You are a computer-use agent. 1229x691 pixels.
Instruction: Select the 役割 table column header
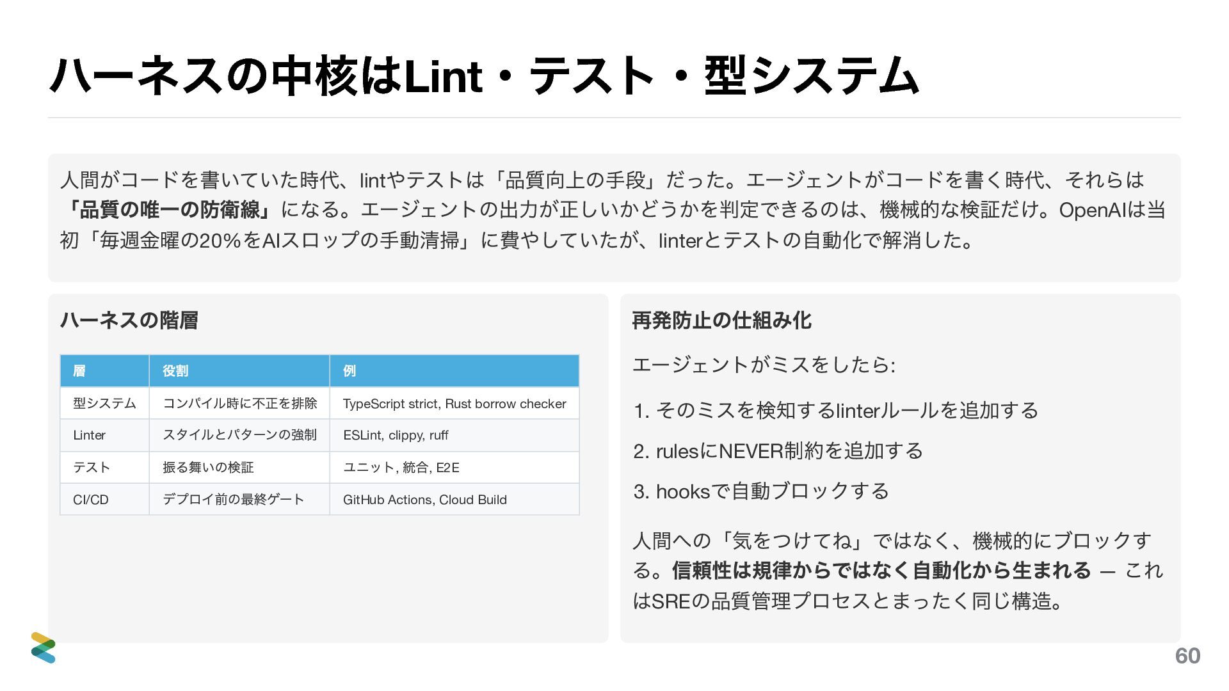pyautogui.click(x=175, y=371)
